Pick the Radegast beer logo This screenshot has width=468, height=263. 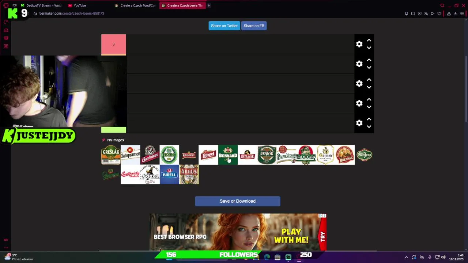click(306, 155)
